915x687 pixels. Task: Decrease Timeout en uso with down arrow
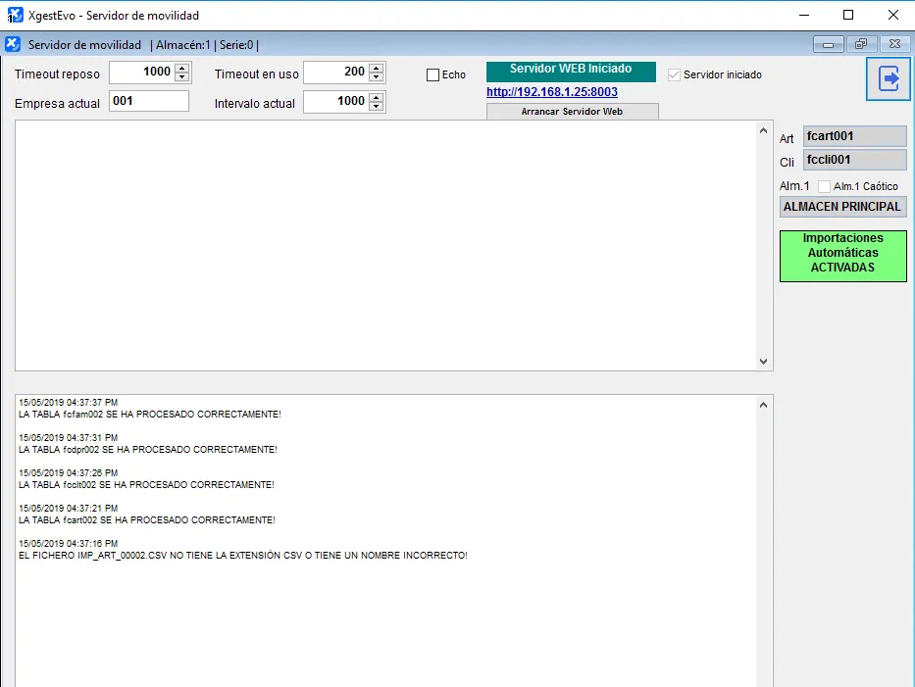click(x=378, y=77)
